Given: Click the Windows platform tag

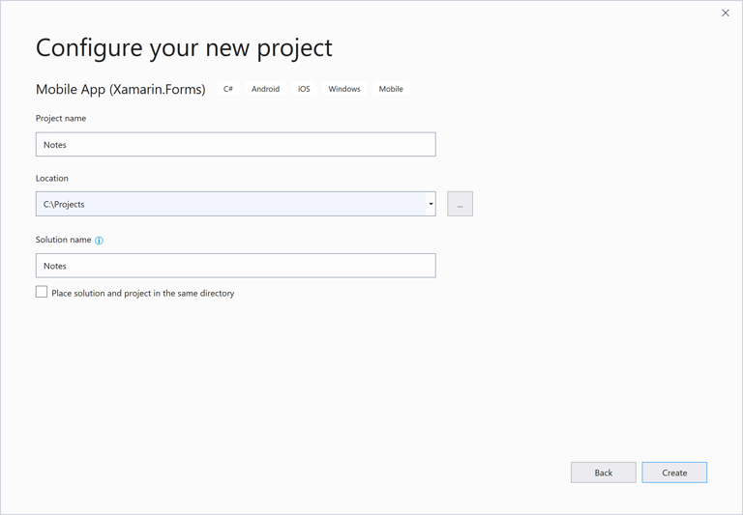Looking at the screenshot, I should pos(344,89).
